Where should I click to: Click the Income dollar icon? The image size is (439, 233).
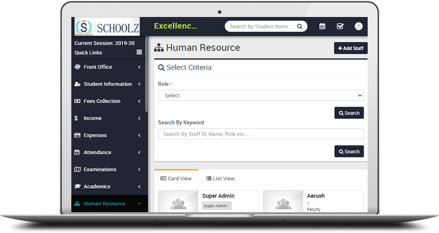coord(76,118)
